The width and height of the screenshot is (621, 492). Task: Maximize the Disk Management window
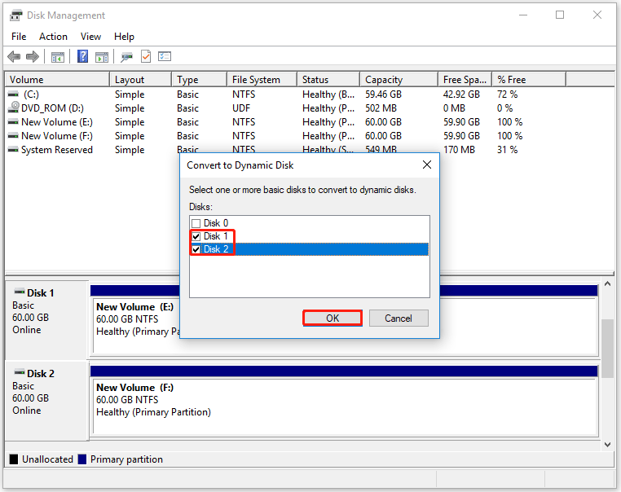560,15
